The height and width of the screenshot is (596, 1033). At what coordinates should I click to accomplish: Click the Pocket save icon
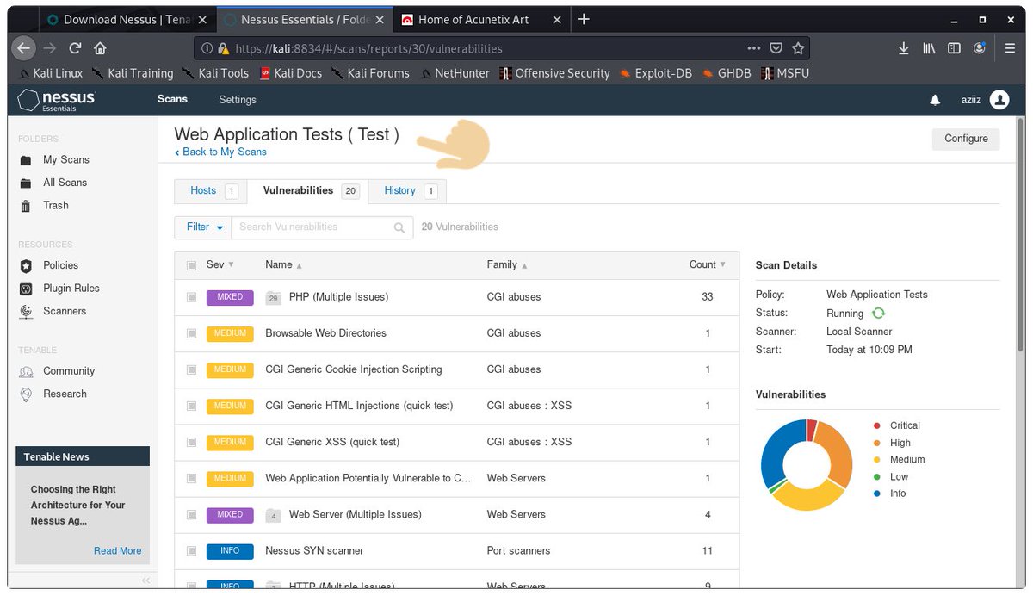pos(776,49)
